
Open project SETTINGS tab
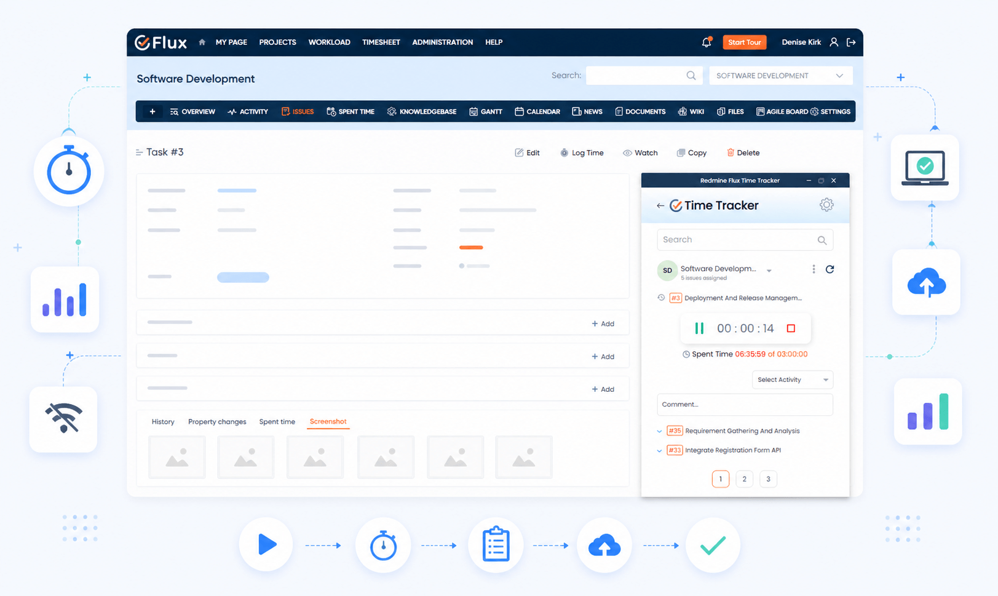831,112
